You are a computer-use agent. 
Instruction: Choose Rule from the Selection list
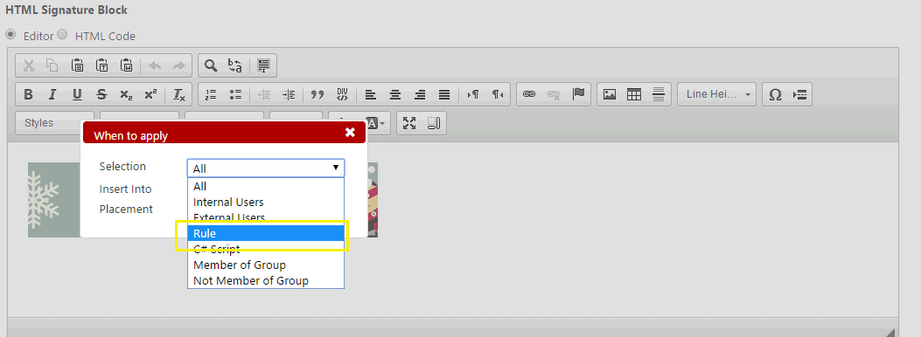tap(266, 233)
